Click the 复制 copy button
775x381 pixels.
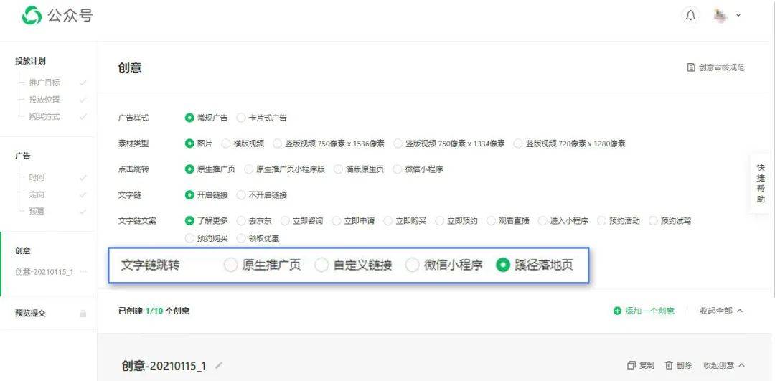pyautogui.click(x=641, y=365)
